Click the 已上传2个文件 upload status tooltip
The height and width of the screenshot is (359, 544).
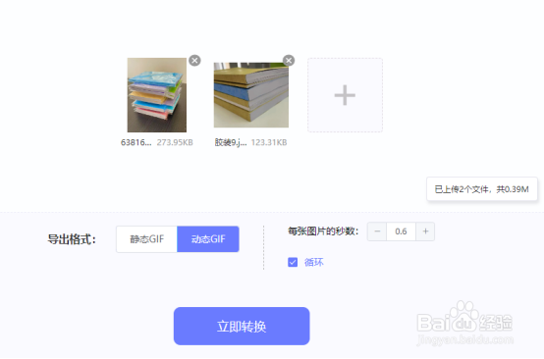(481, 189)
